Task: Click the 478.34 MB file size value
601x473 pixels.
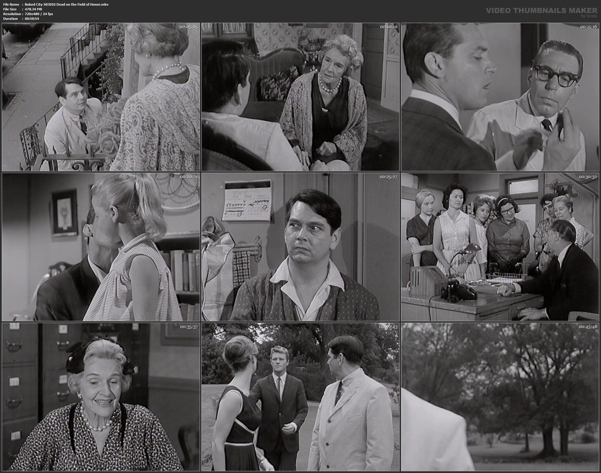Action: [x=33, y=9]
